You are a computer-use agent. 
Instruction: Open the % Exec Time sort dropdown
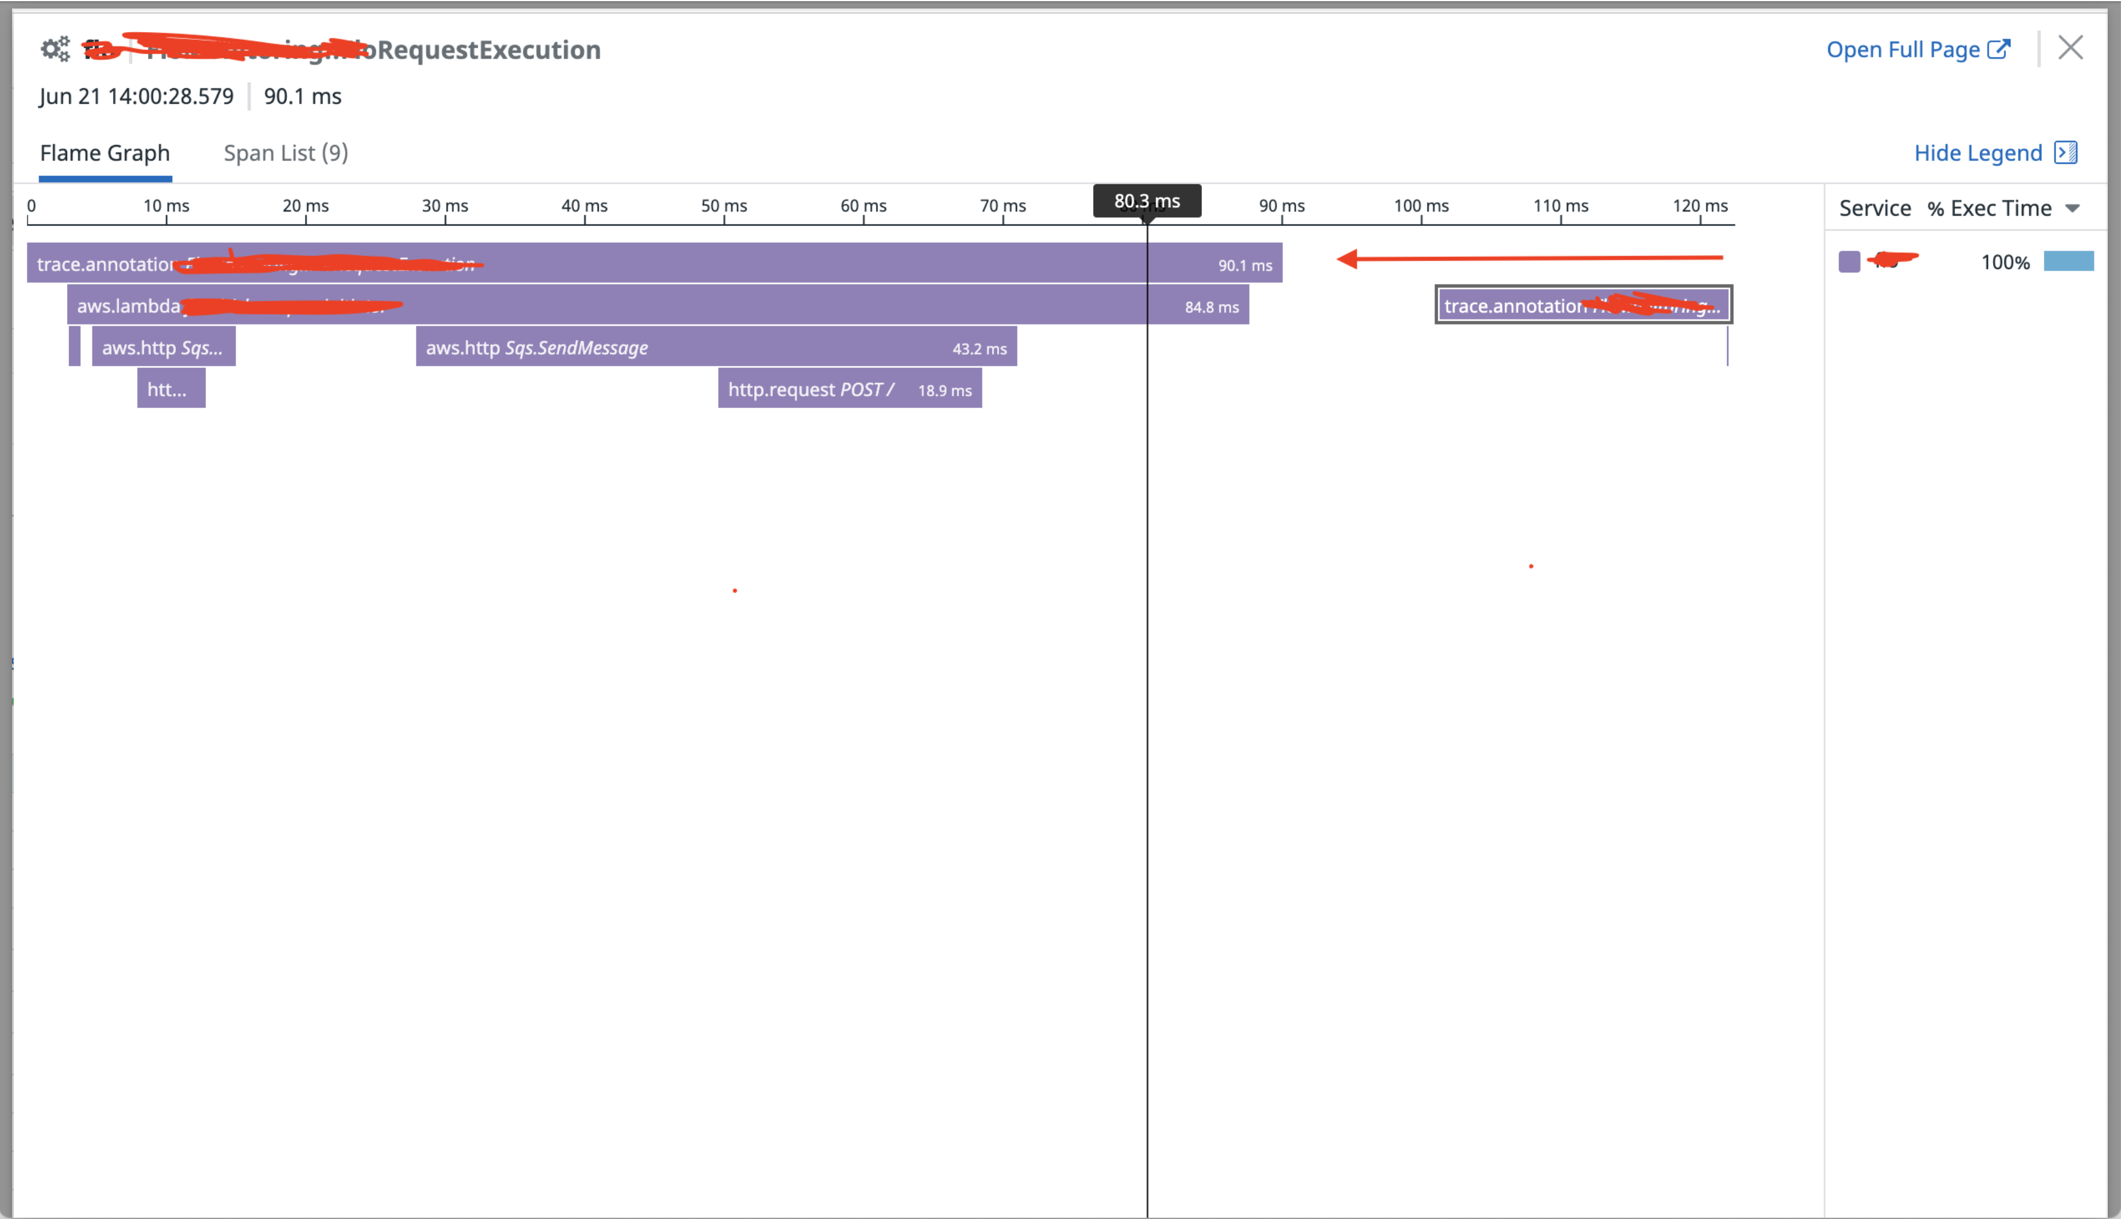click(2074, 208)
